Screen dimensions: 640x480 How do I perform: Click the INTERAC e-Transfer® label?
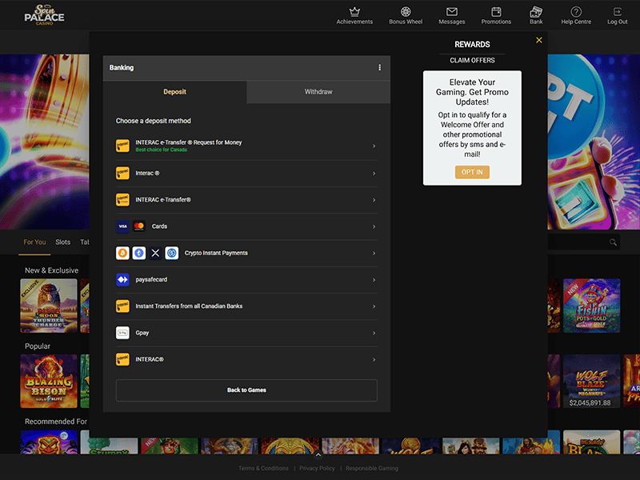pyautogui.click(x=163, y=199)
